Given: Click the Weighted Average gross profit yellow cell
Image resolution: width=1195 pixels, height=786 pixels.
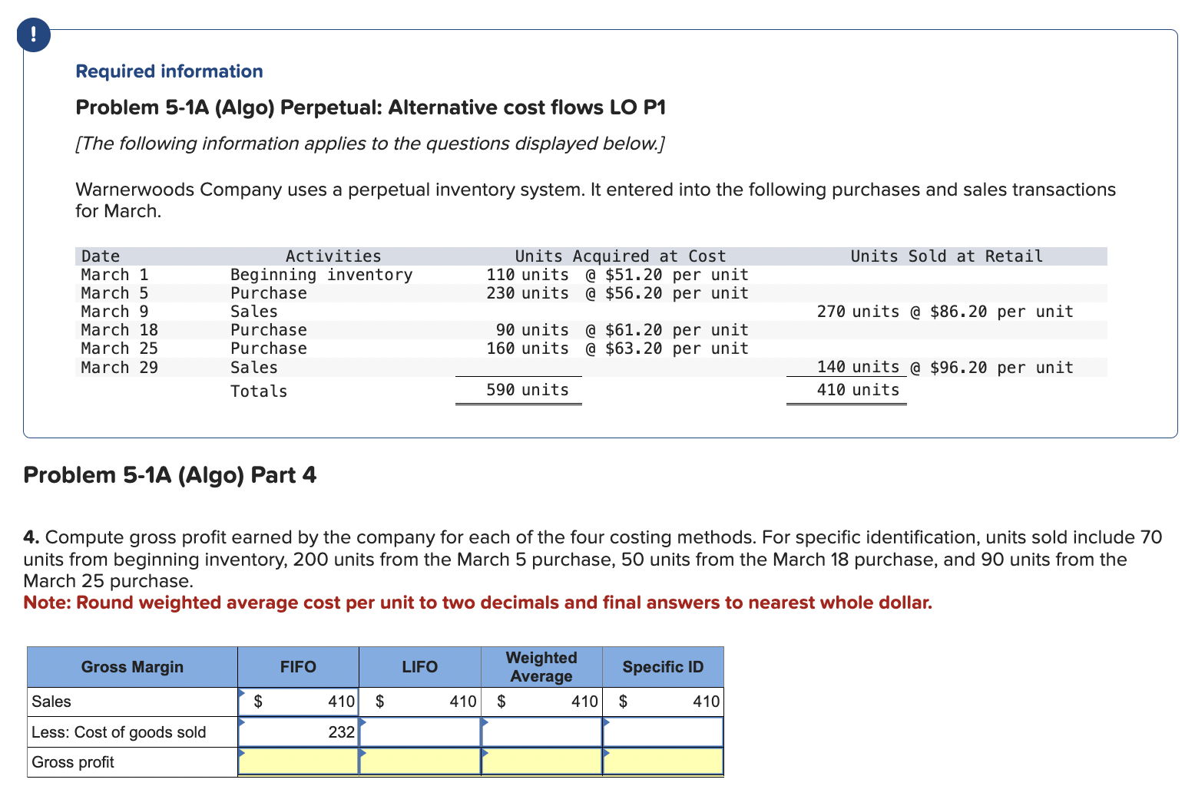Looking at the screenshot, I should (x=541, y=761).
